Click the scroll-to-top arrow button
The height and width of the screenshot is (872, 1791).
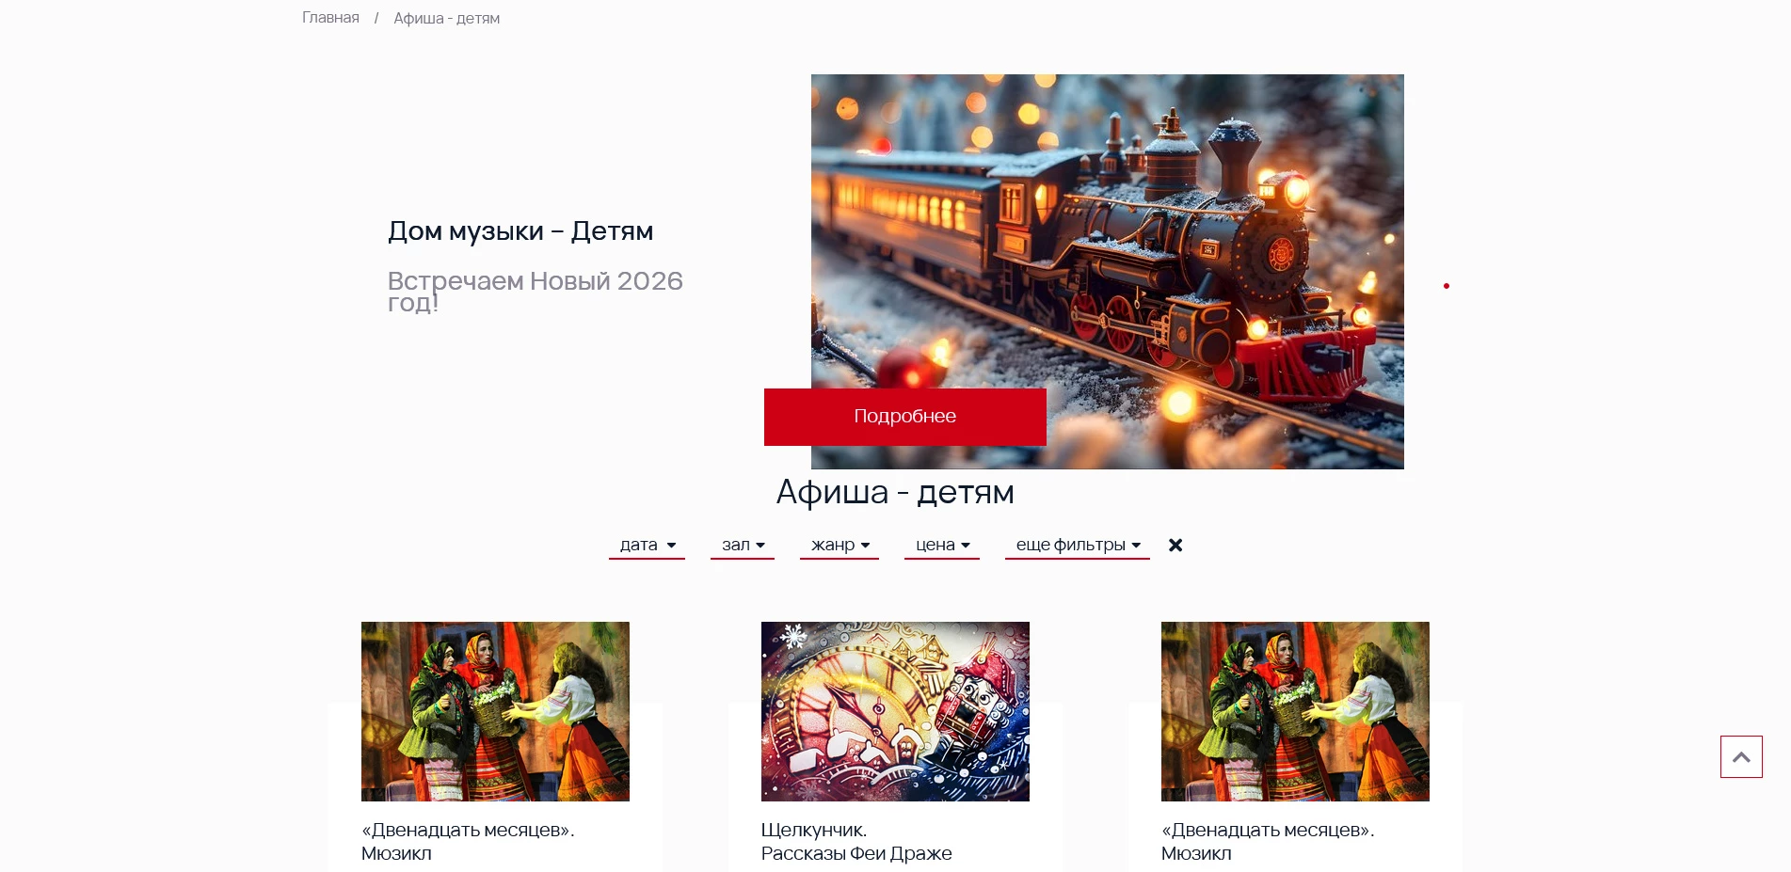(1741, 756)
